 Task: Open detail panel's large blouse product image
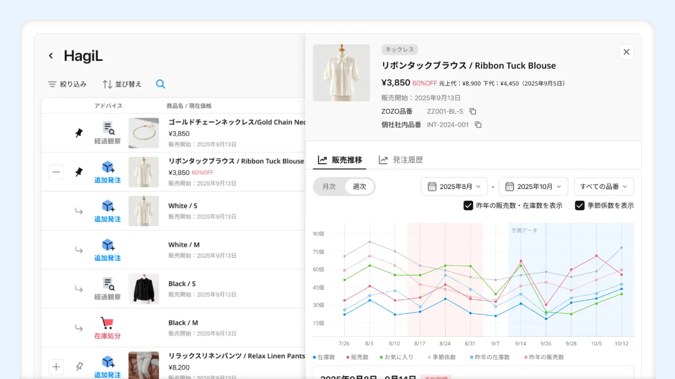[341, 73]
